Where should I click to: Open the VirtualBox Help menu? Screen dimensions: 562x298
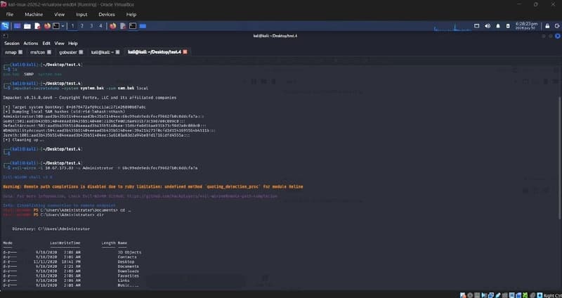[131, 14]
